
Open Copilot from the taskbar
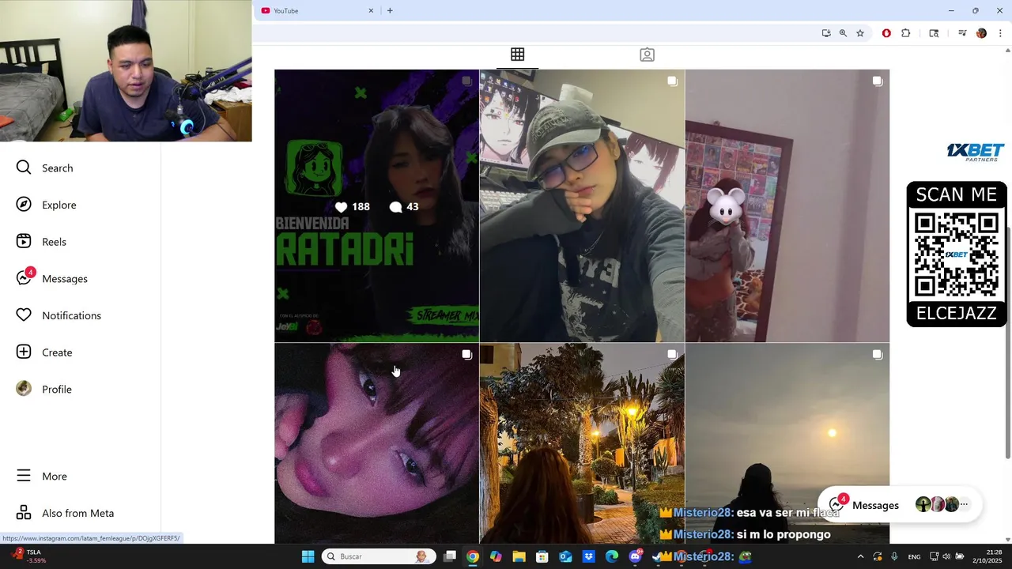pyautogui.click(x=496, y=556)
